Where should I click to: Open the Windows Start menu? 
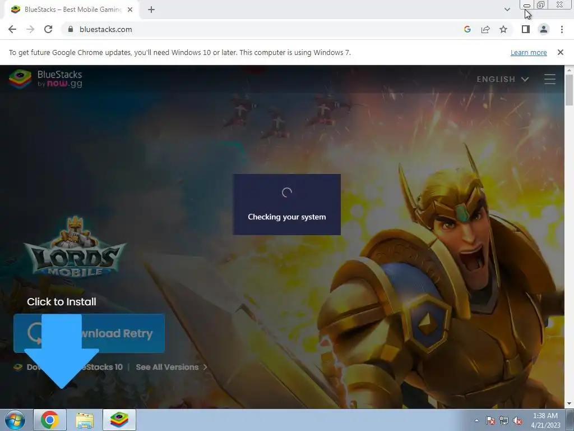tap(15, 420)
